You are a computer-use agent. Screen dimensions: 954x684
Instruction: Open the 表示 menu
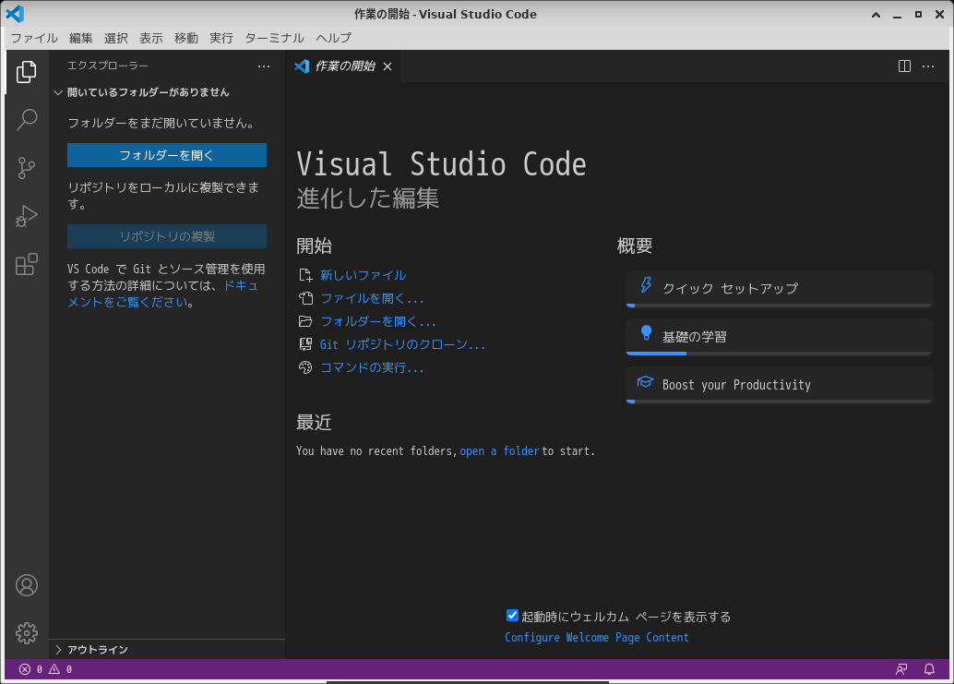click(151, 39)
